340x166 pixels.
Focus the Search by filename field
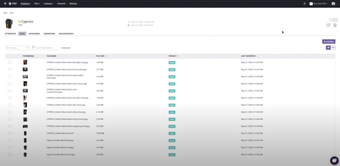click(47, 48)
